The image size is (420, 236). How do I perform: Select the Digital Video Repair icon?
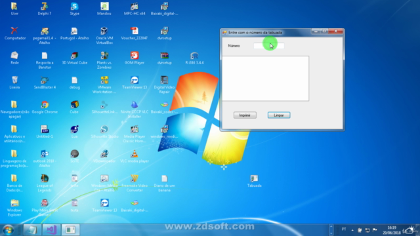164,85
